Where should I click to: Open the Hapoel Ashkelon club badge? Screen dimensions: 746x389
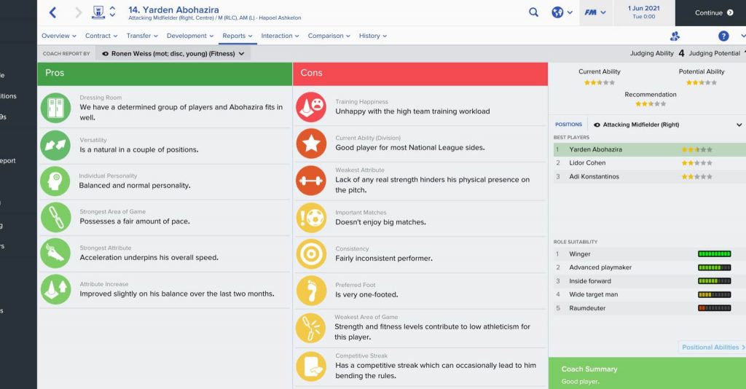pyautogui.click(x=98, y=12)
